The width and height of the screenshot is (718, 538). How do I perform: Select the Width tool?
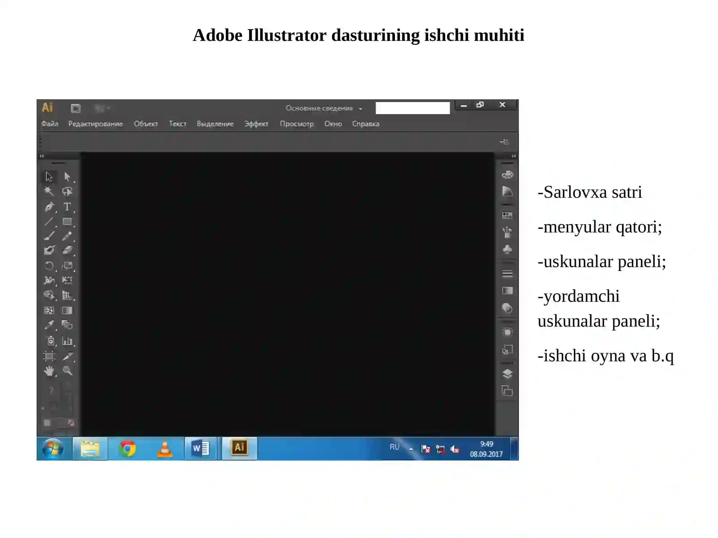pyautogui.click(x=49, y=281)
